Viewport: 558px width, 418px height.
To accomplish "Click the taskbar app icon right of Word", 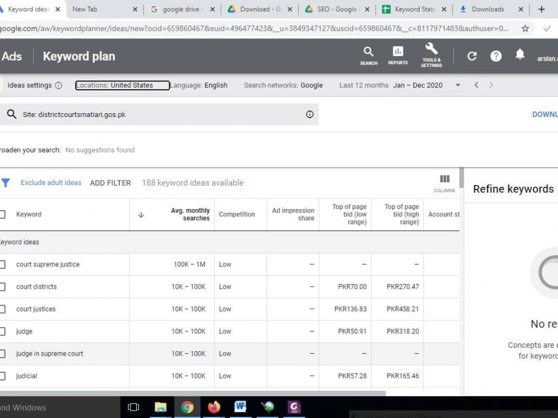I will pyautogui.click(x=267, y=407).
